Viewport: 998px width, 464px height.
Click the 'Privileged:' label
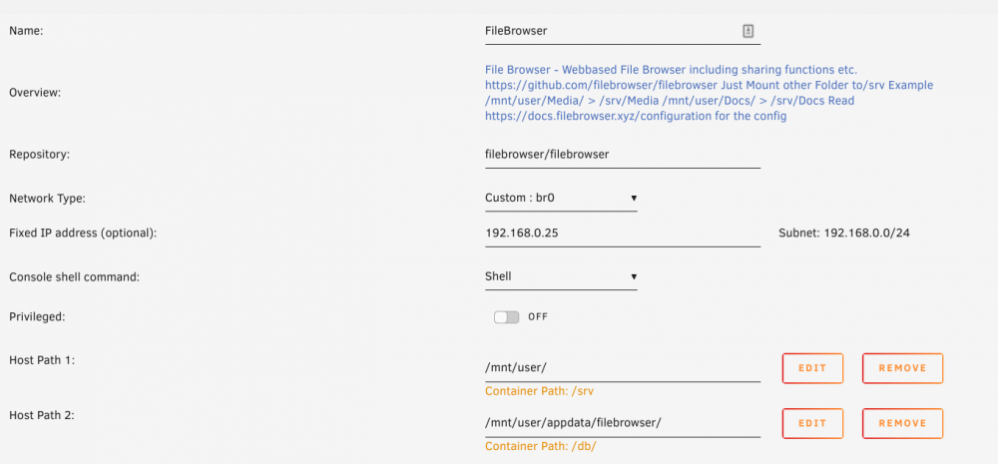[37, 317]
